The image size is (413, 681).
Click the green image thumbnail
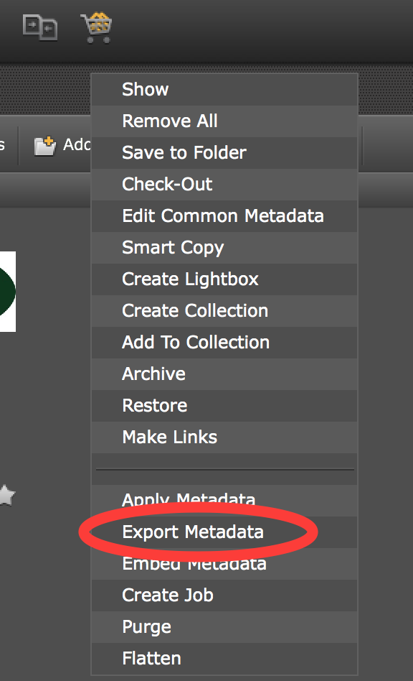coord(8,292)
